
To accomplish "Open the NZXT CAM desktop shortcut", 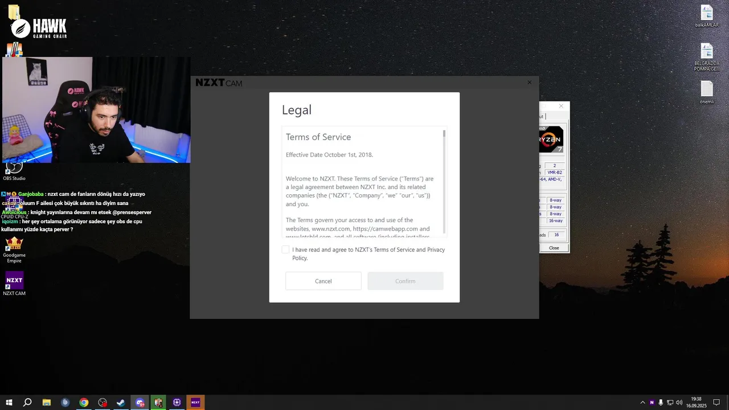I will [x=14, y=283].
